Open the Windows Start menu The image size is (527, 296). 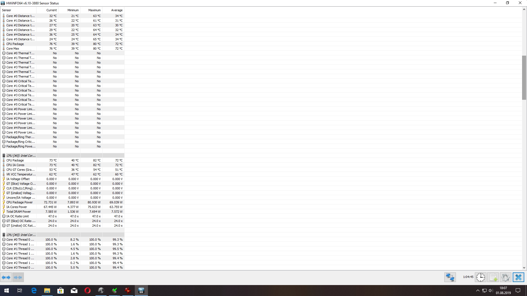7,291
